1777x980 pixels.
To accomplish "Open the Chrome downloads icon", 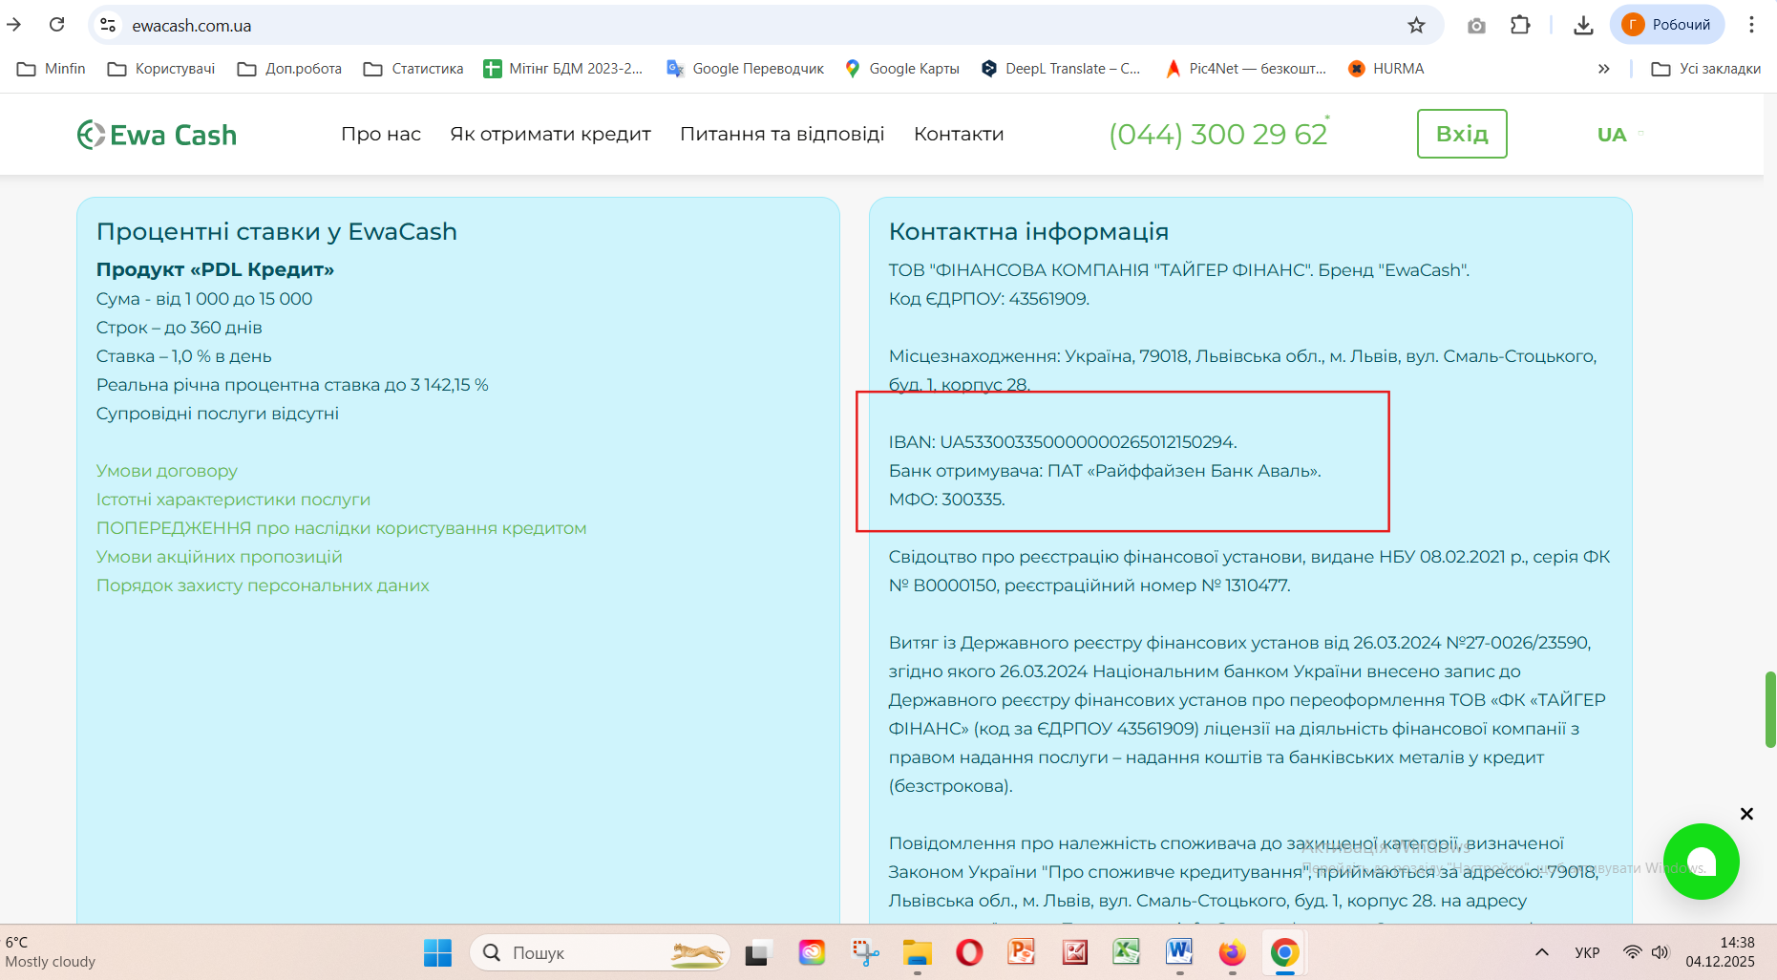I will pyautogui.click(x=1583, y=25).
